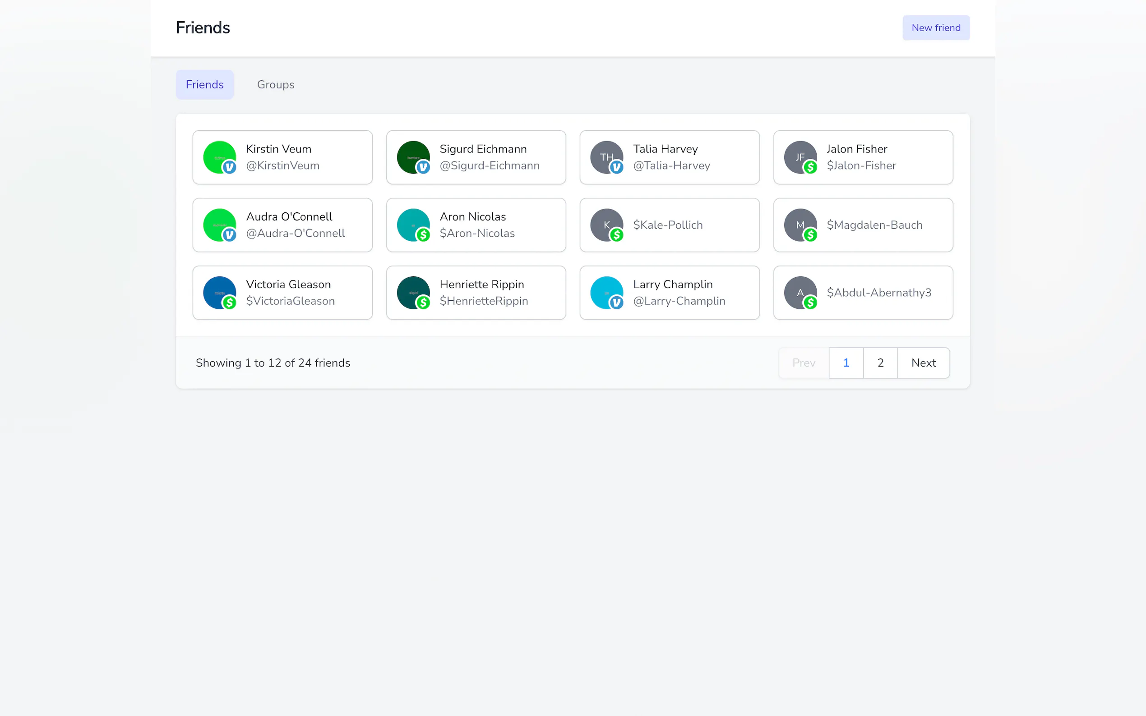Screen dimensions: 1146x716
Task: Click Cash App badge on Kale-Pollich avatar
Action: tap(616, 235)
